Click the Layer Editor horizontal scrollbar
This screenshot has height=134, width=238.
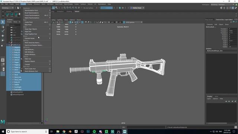pos(217,123)
